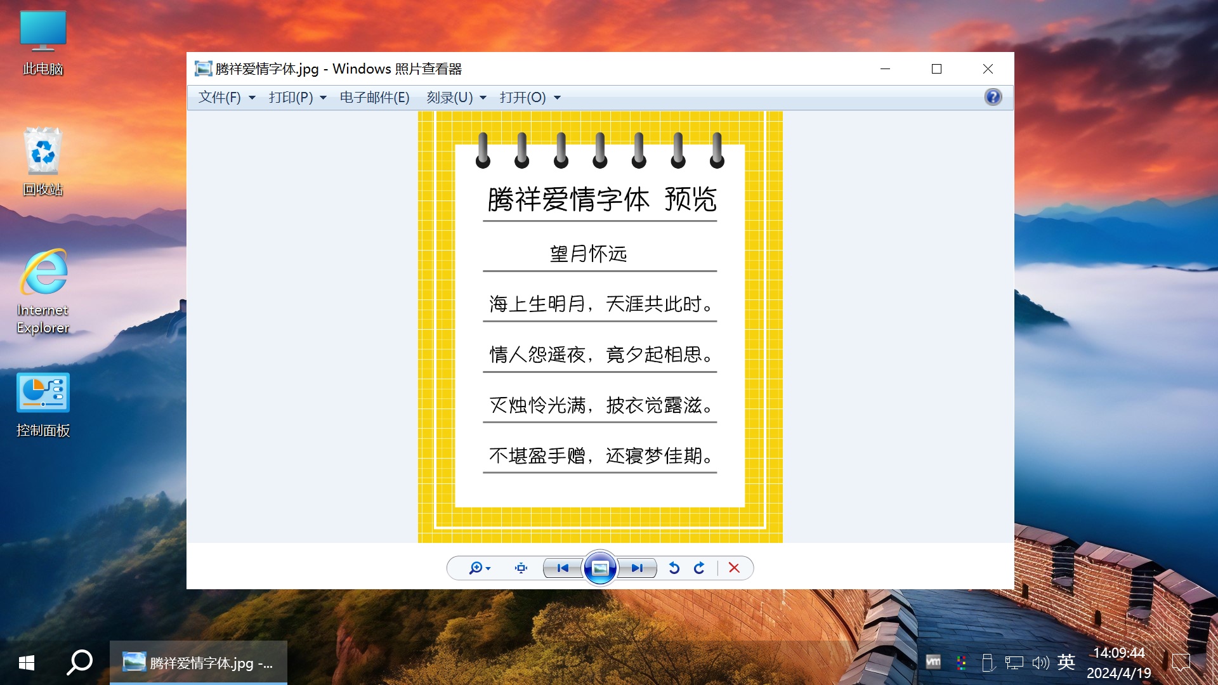Click the photo preview image

click(599, 327)
